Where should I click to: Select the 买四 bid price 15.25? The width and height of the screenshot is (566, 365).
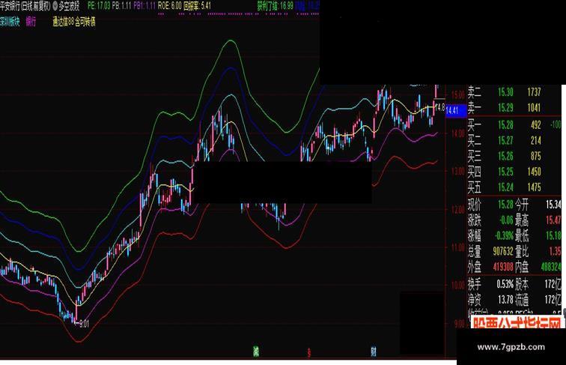tap(505, 172)
